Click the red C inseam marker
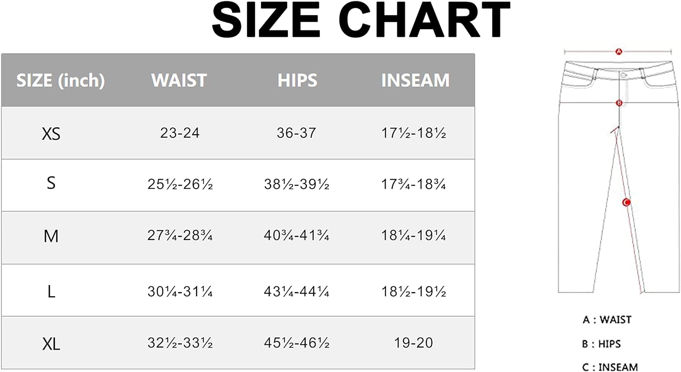This screenshot has width=681, height=372. click(x=627, y=202)
